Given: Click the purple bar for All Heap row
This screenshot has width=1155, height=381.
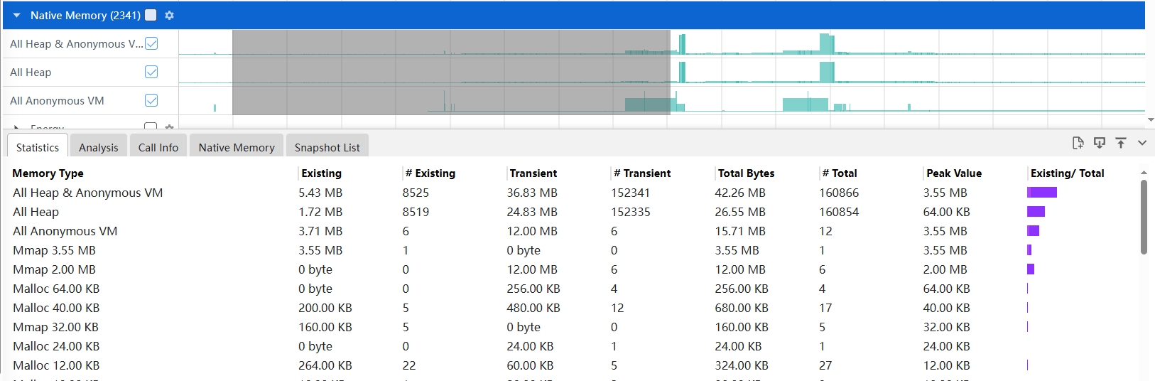Looking at the screenshot, I should [x=1036, y=212].
